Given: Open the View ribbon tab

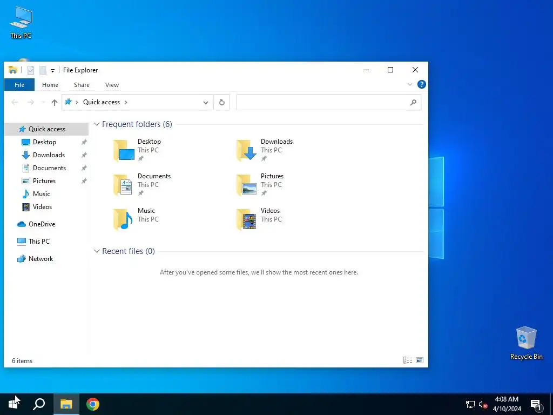Looking at the screenshot, I should [x=112, y=85].
